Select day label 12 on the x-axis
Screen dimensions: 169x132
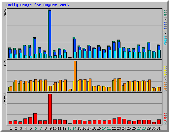[64, 128]
